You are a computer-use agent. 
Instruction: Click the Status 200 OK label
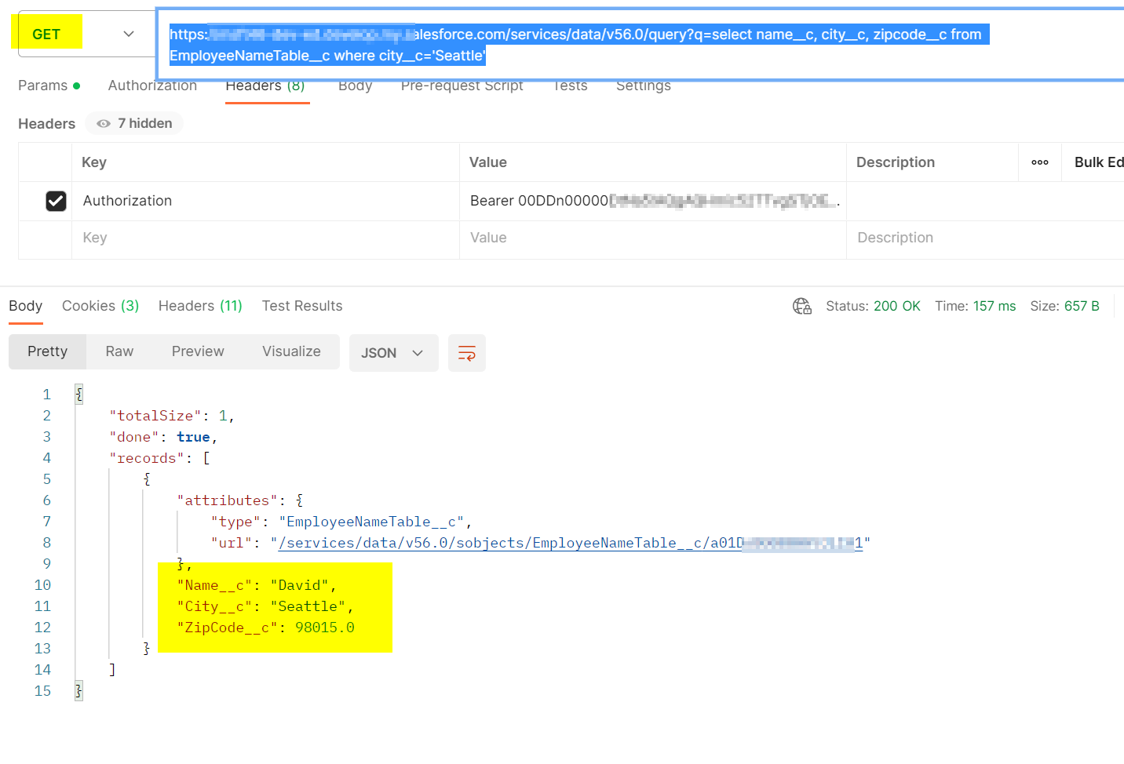tap(873, 306)
